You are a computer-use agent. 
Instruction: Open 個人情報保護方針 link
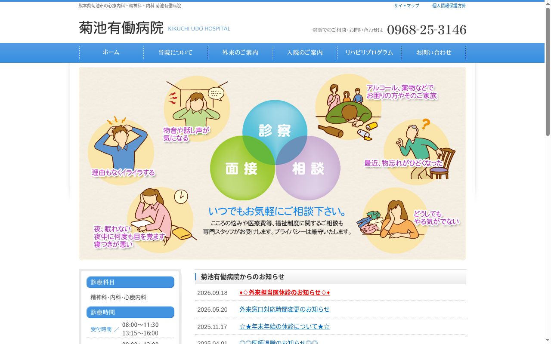pyautogui.click(x=449, y=6)
